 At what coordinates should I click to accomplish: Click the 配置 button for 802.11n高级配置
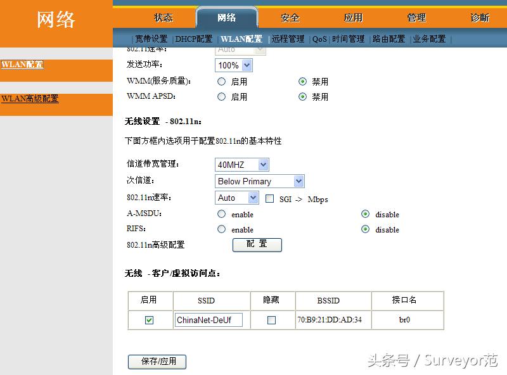click(x=257, y=245)
